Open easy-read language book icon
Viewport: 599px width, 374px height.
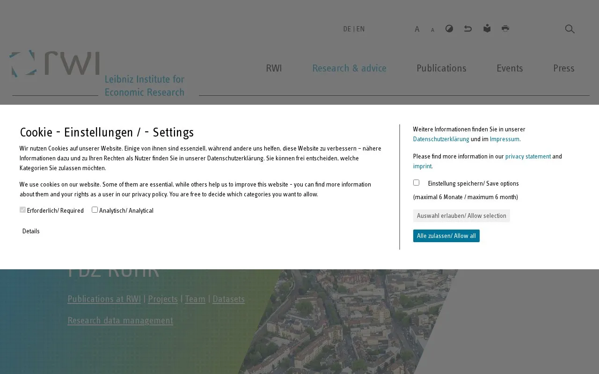click(487, 29)
